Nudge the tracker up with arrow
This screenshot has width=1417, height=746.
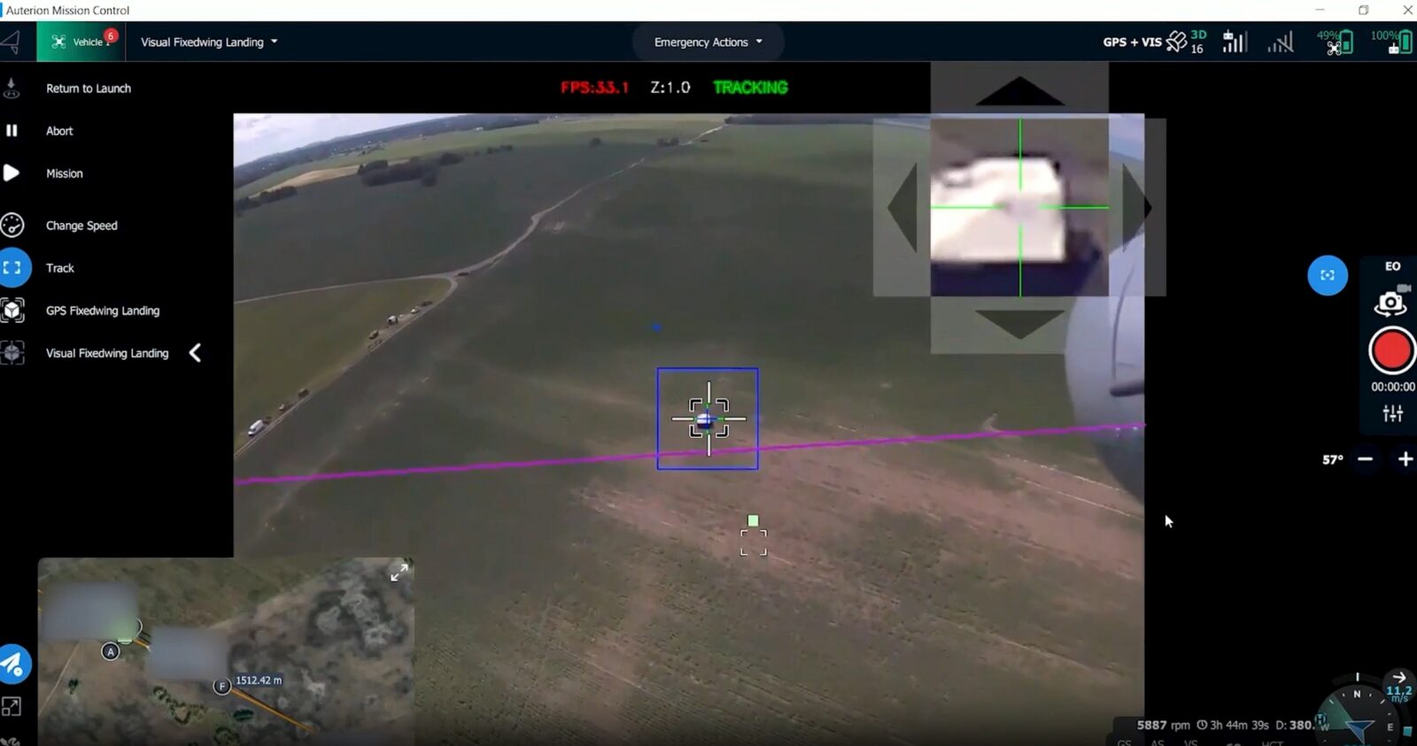[x=1019, y=91]
